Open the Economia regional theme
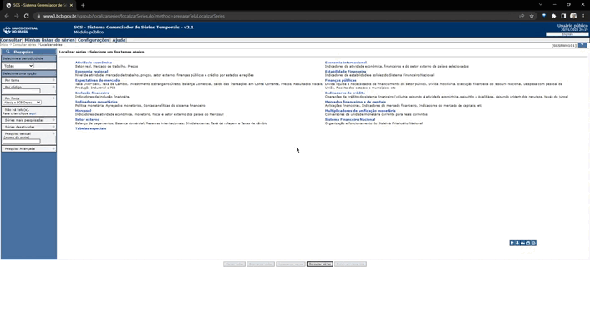Screen dimensions: 590x317 click(x=91, y=72)
